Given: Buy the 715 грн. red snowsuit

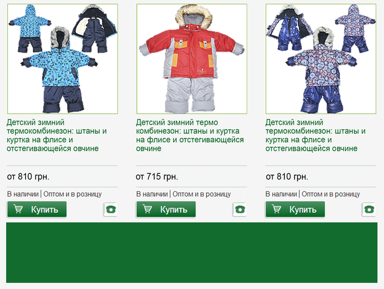Looking at the screenshot, I should coord(166,209).
